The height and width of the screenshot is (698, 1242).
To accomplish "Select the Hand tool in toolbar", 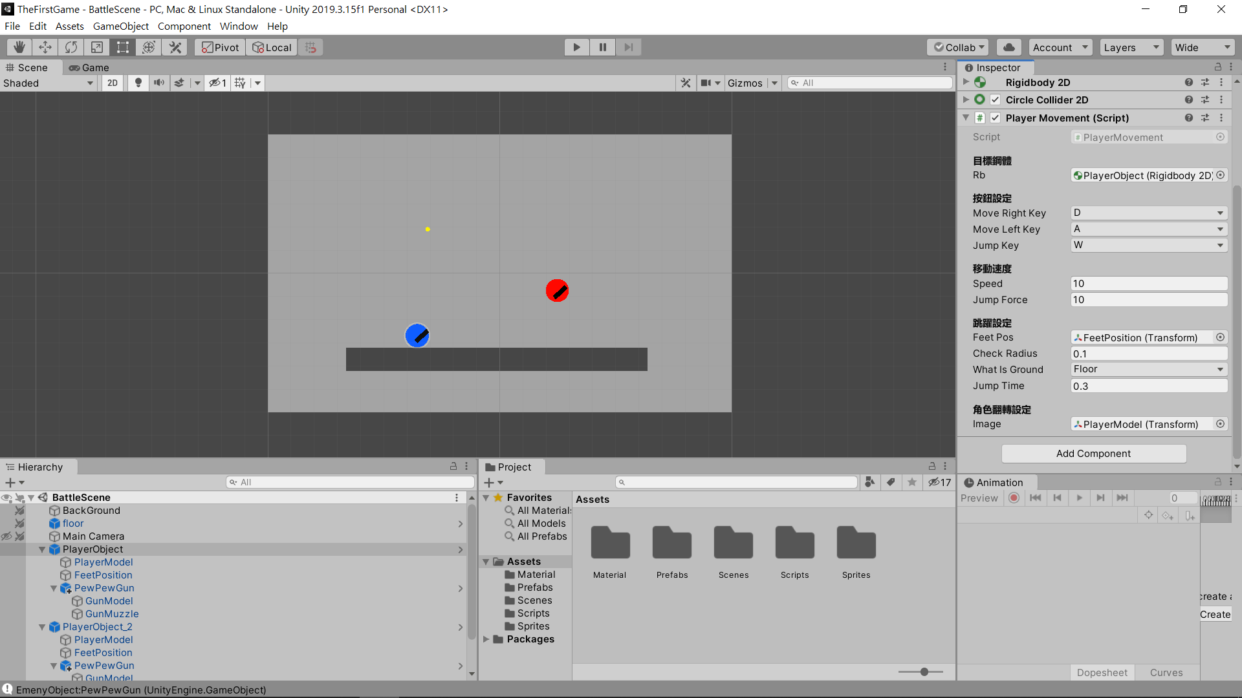I will (19, 47).
